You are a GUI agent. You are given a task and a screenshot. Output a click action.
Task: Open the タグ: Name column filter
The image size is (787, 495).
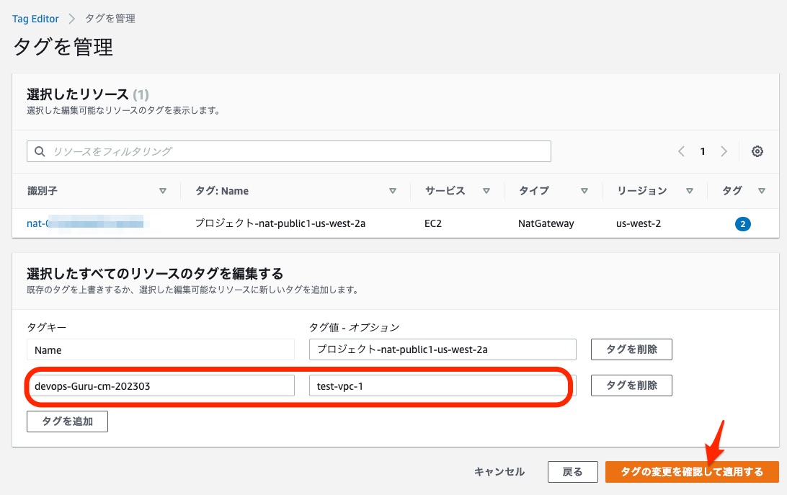click(393, 191)
